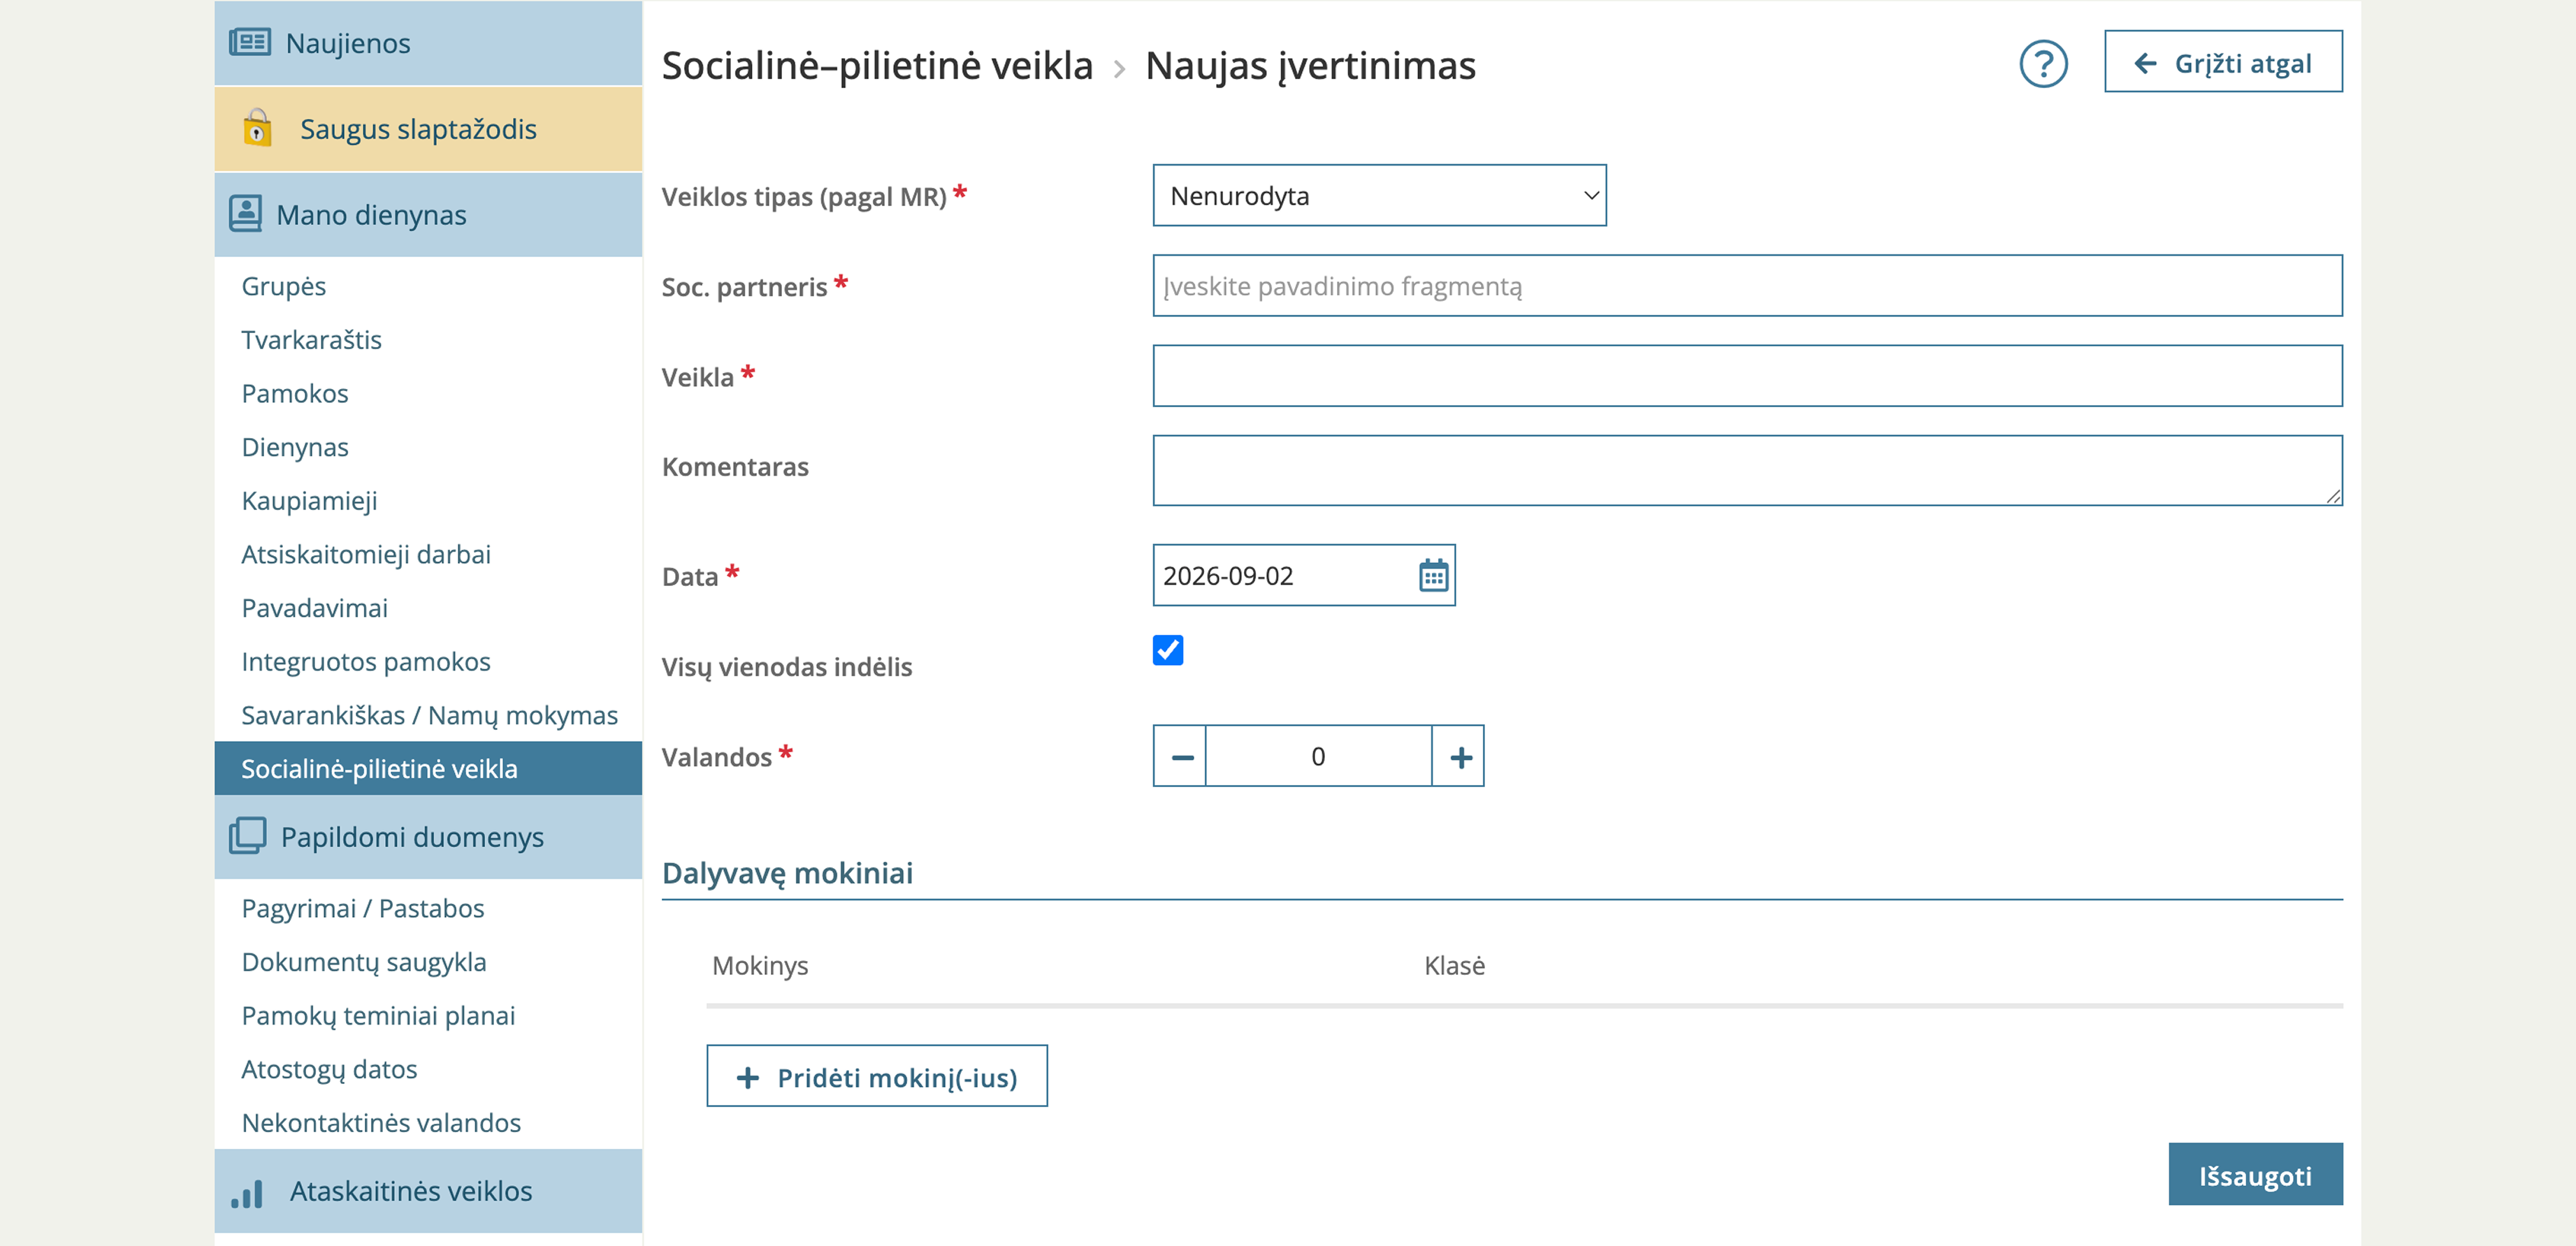Click the Mano dienynas book icon
This screenshot has height=1246, width=2576.
(x=246, y=214)
